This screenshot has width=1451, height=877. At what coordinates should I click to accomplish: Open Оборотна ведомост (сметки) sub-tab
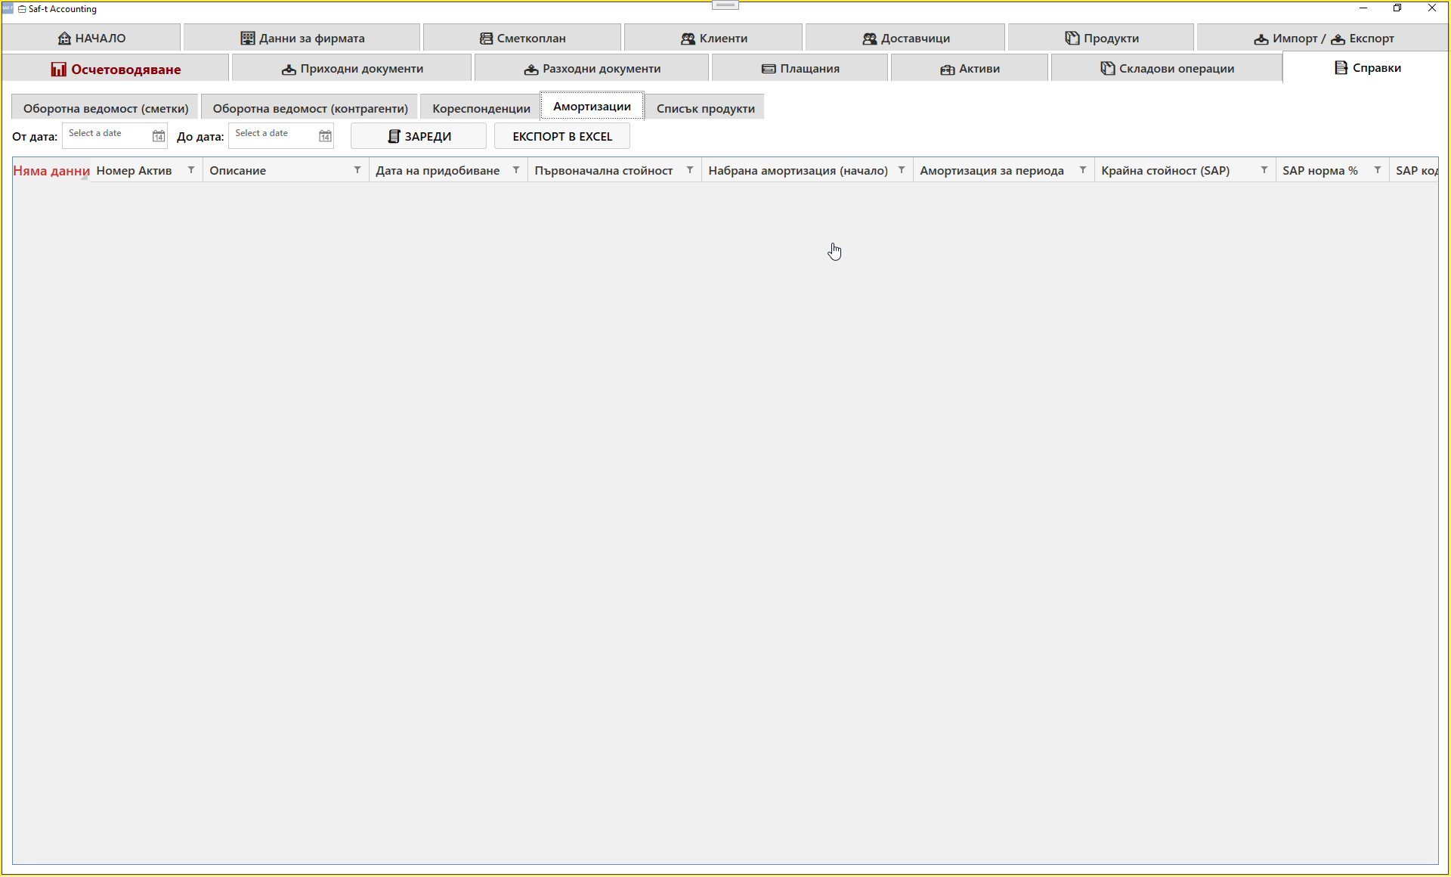[x=105, y=108]
